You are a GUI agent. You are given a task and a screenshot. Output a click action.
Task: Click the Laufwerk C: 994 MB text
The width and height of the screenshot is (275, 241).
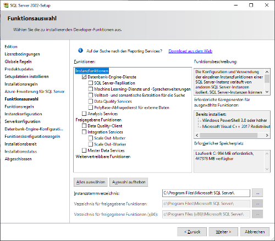(x=224, y=153)
